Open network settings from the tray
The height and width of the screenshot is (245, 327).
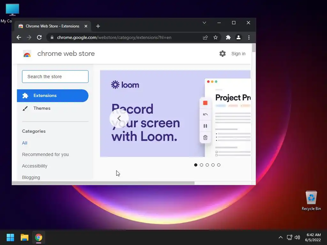pos(289,237)
